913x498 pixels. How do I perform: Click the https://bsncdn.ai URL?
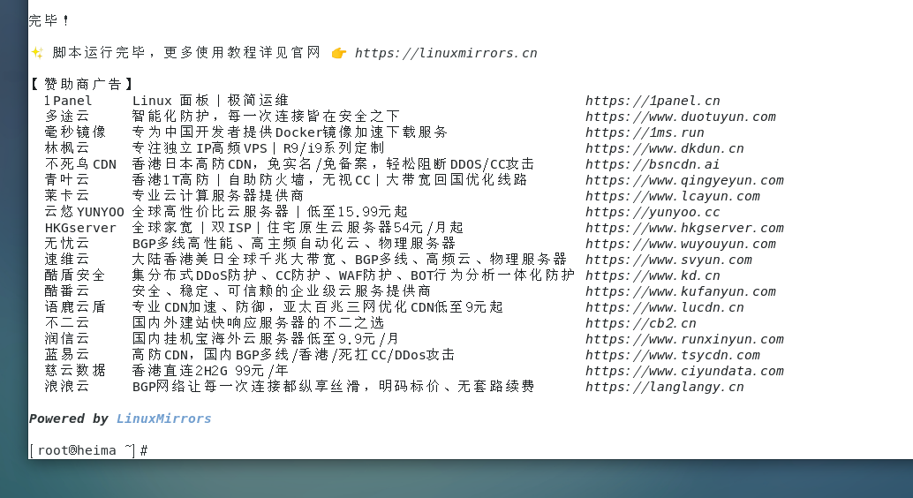(x=653, y=164)
